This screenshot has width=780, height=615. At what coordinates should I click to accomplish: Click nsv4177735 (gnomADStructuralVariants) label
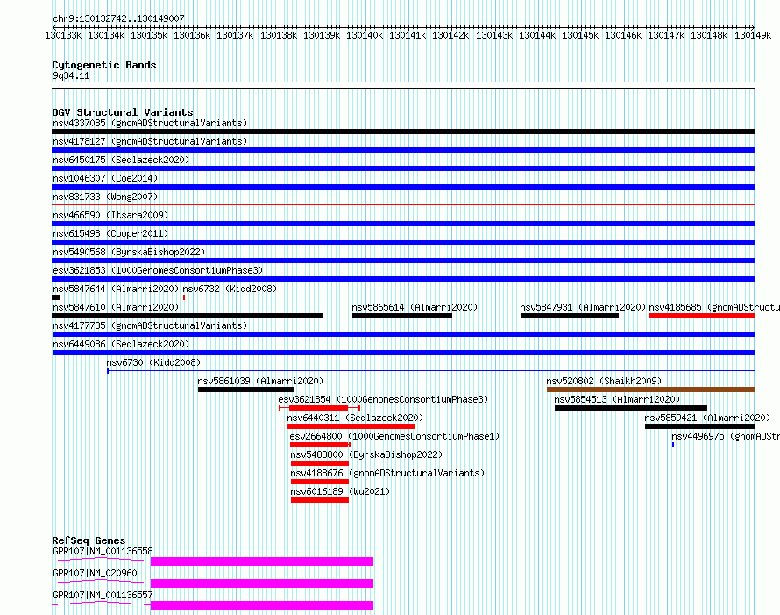pyautogui.click(x=150, y=325)
